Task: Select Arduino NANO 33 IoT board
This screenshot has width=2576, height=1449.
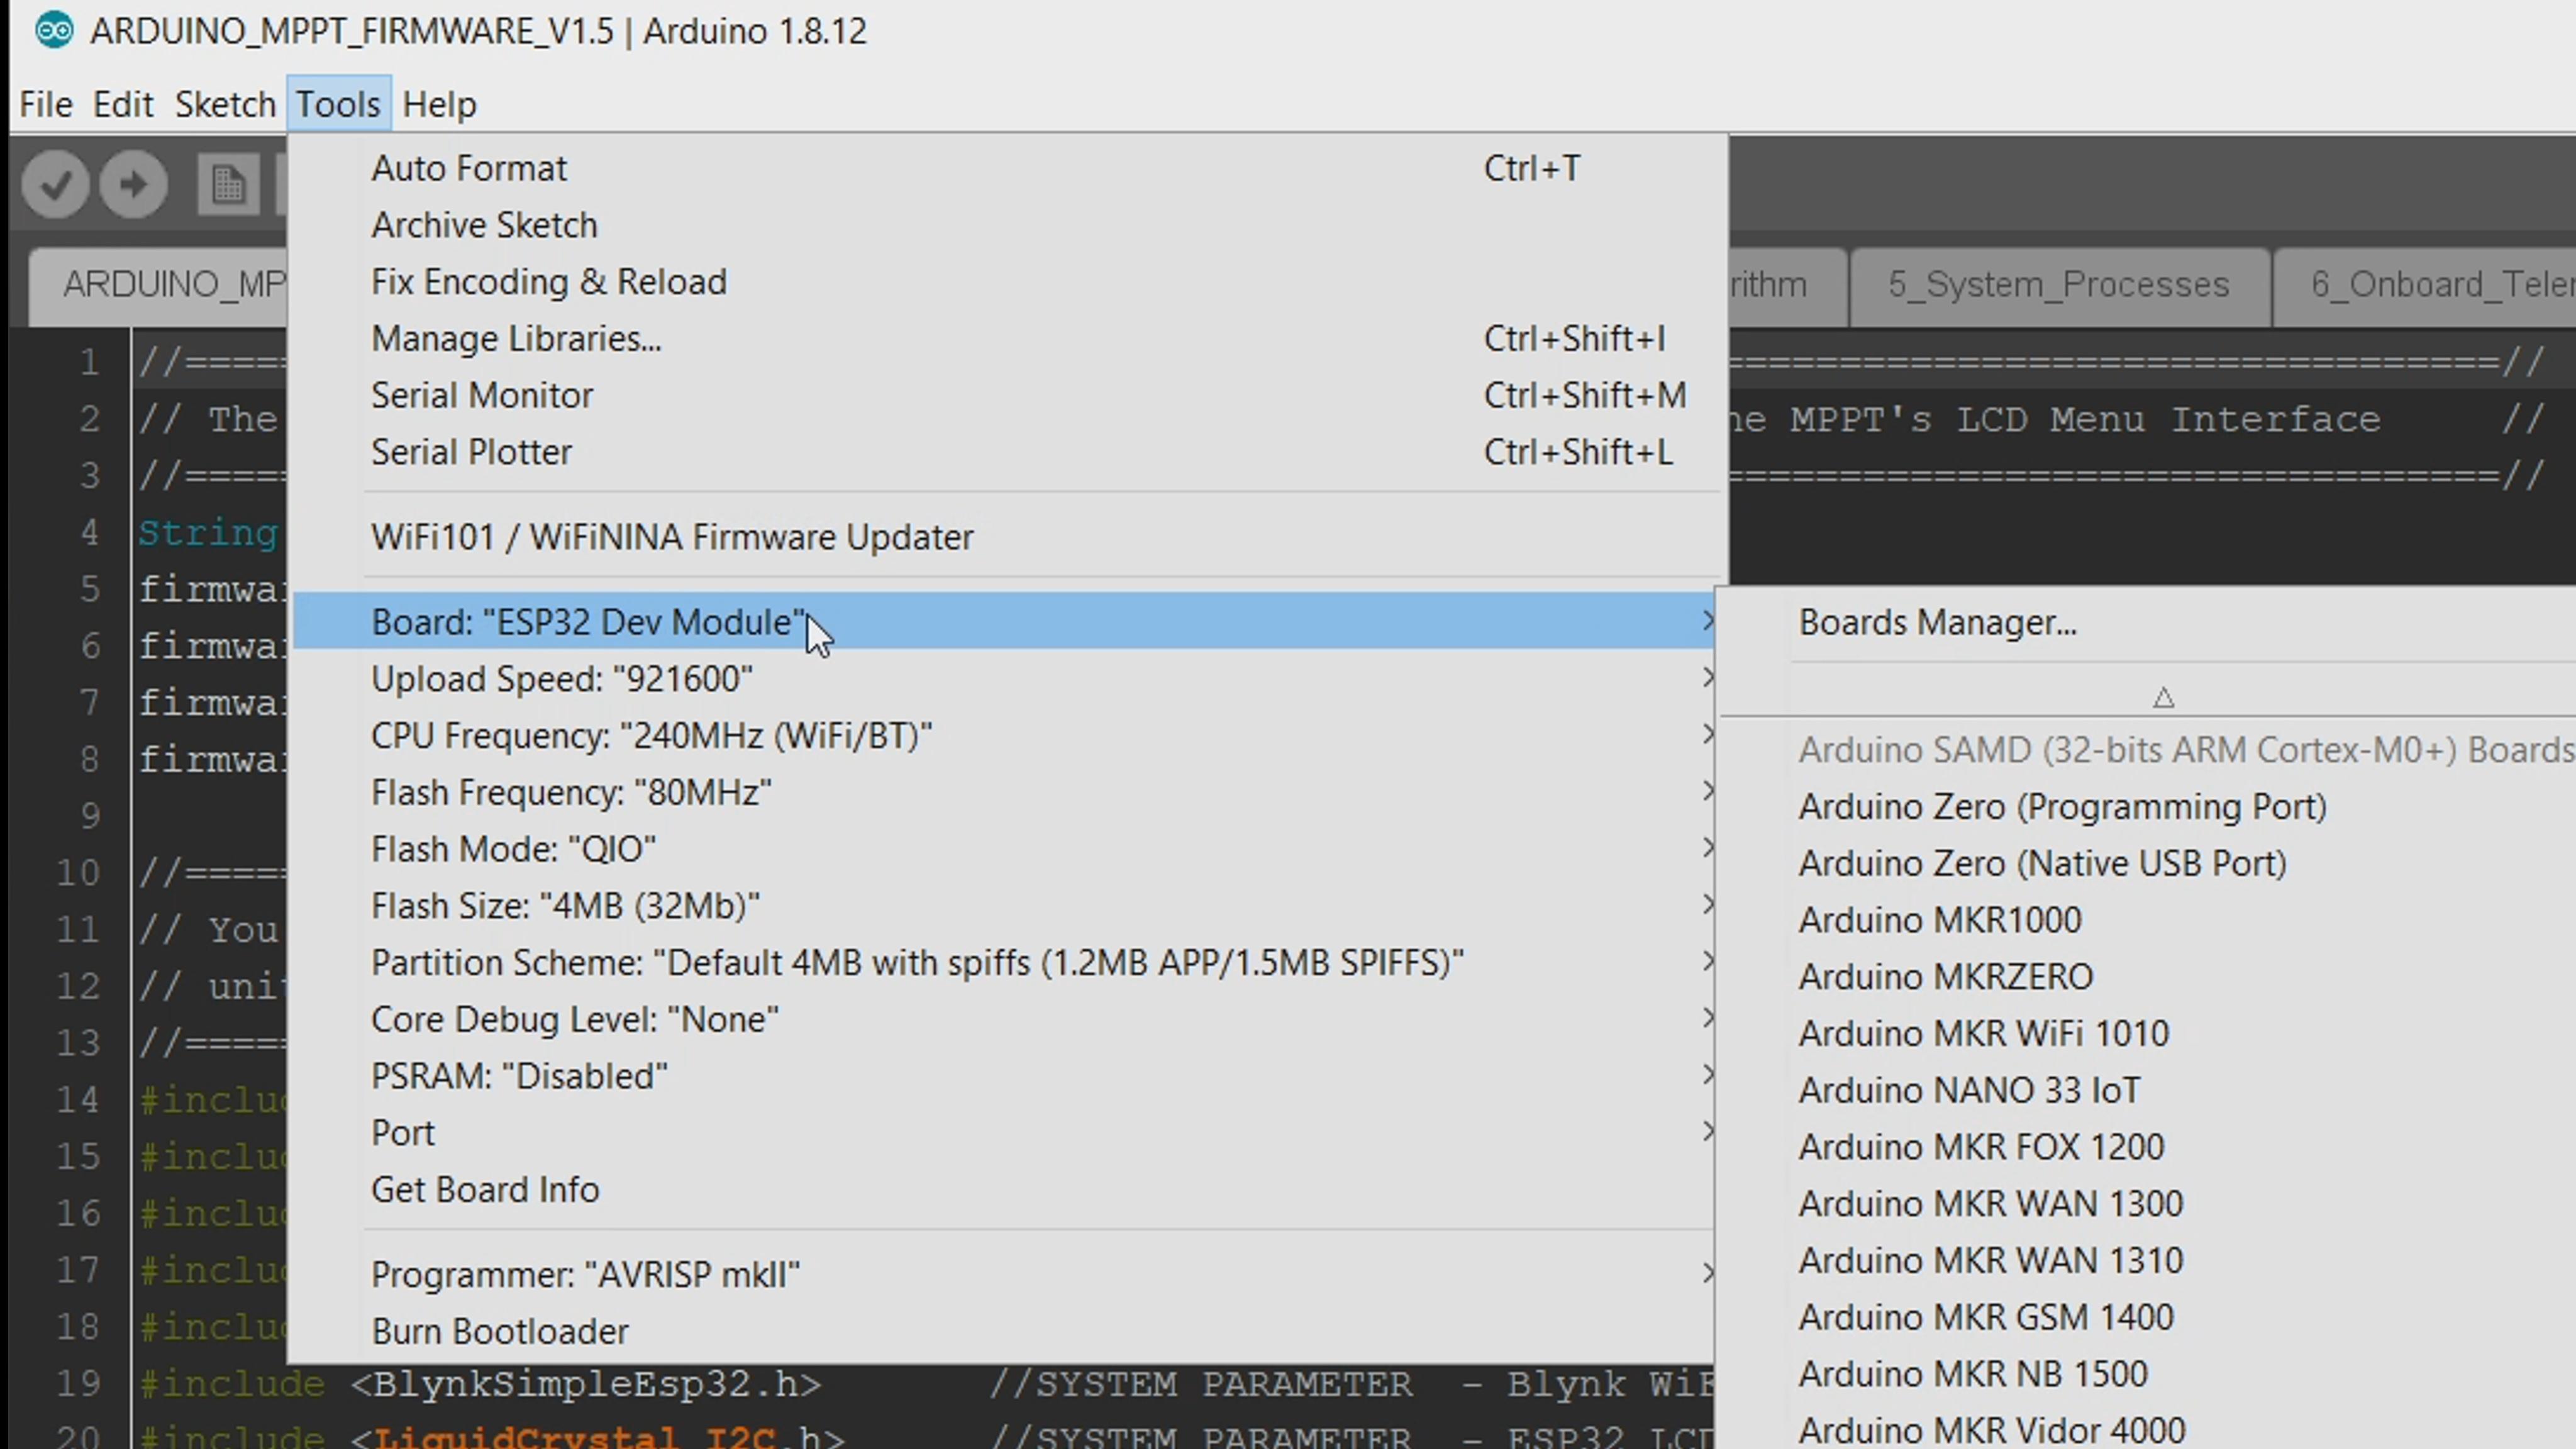Action: pyautogui.click(x=2148, y=1089)
